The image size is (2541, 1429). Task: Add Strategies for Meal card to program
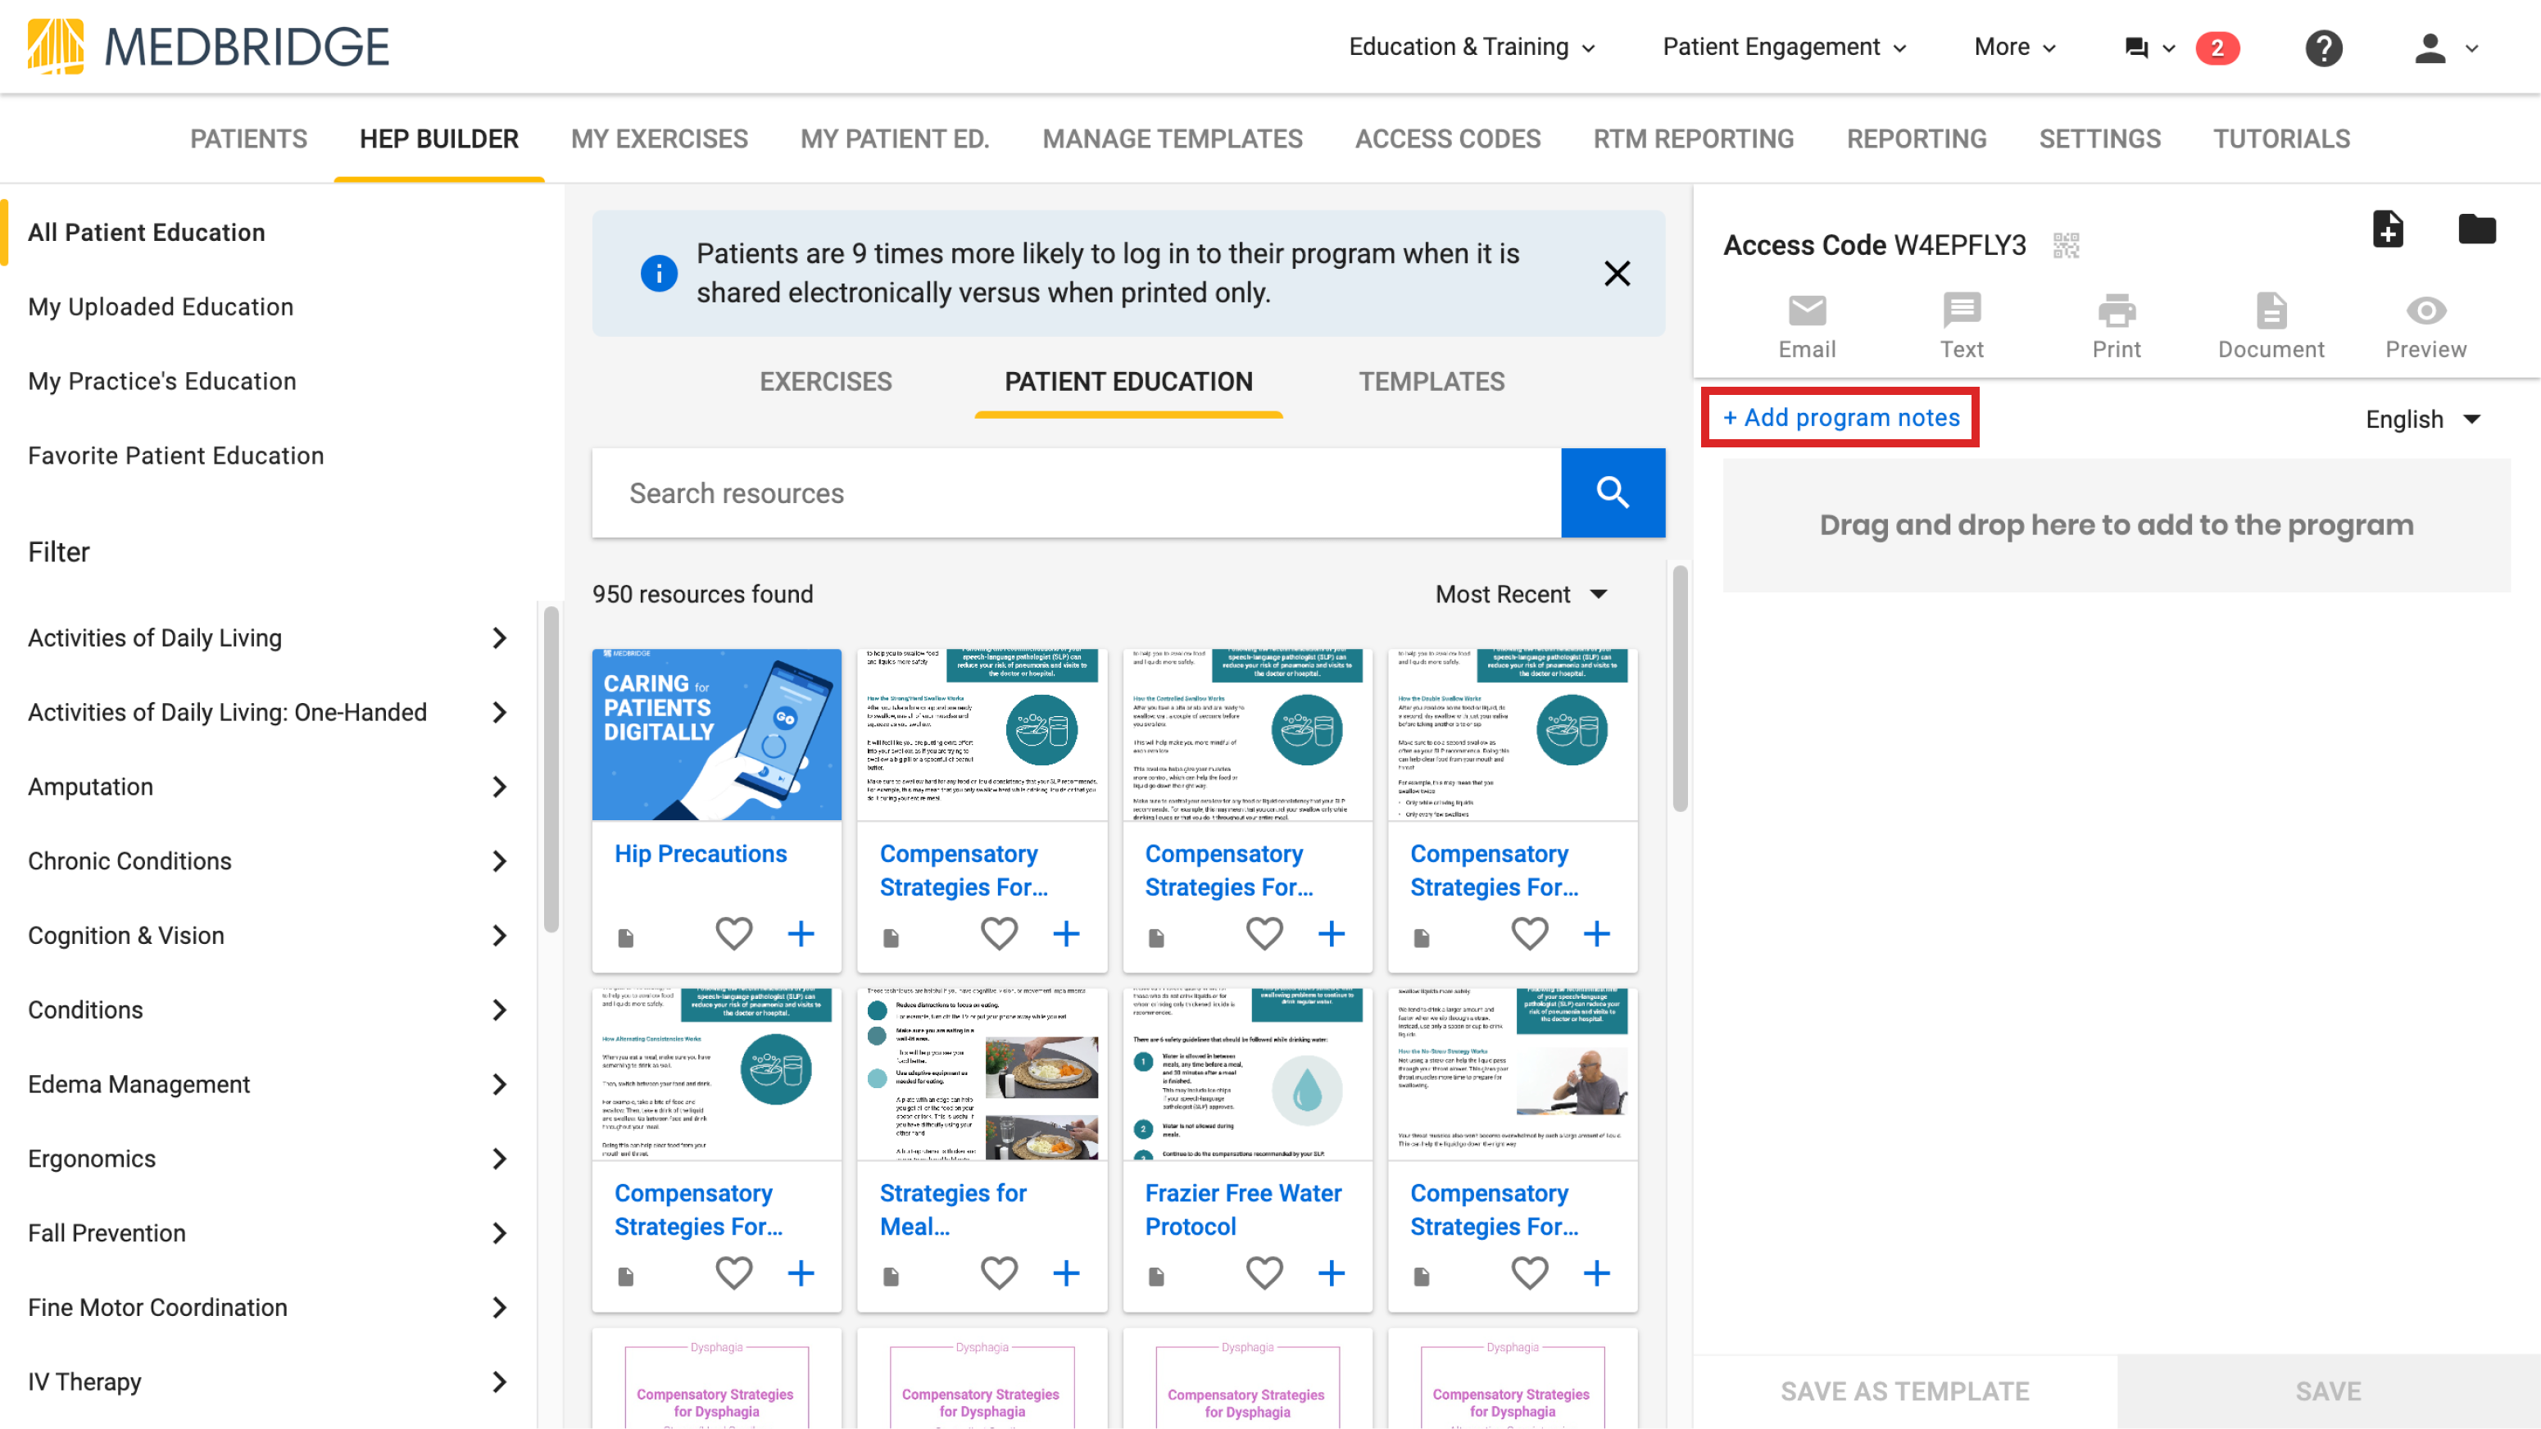click(1066, 1272)
